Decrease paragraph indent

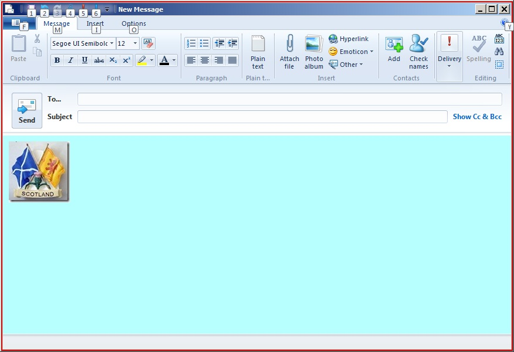coord(219,43)
